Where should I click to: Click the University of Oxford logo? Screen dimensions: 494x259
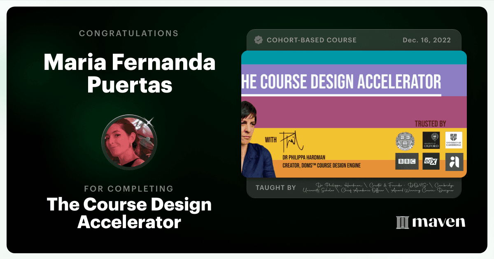pos(431,140)
